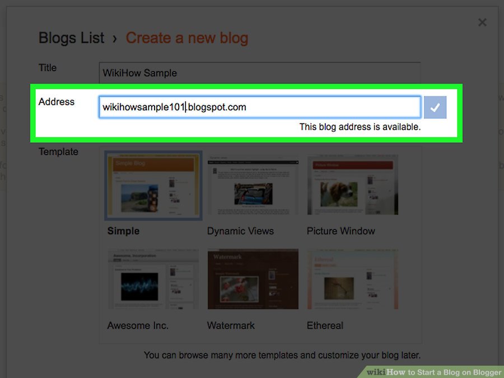This screenshot has width=504, height=378.
Task: Click the 'Simple' template label
Action: coord(123,231)
